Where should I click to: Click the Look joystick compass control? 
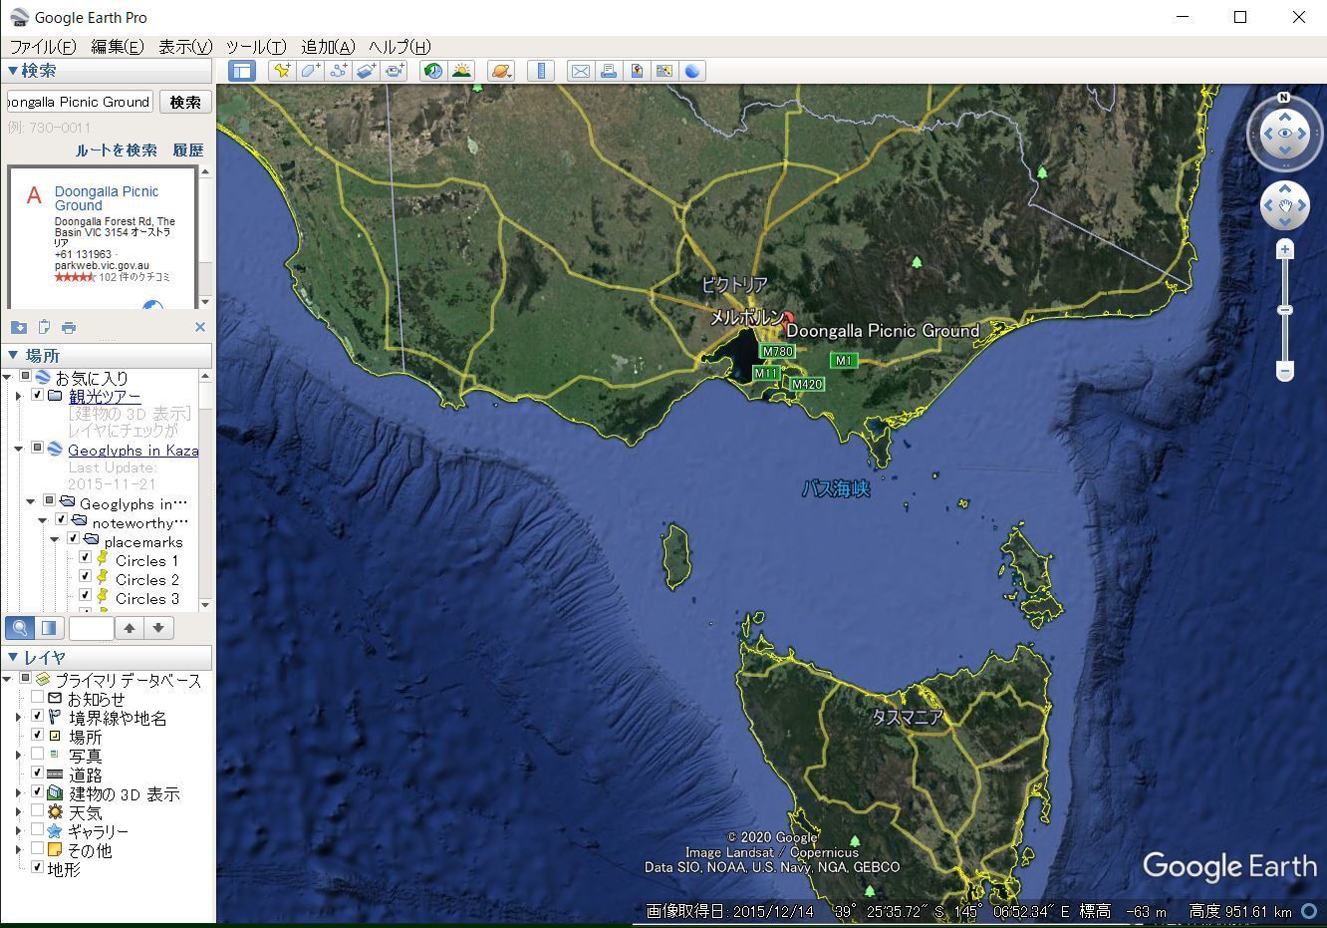[1284, 134]
